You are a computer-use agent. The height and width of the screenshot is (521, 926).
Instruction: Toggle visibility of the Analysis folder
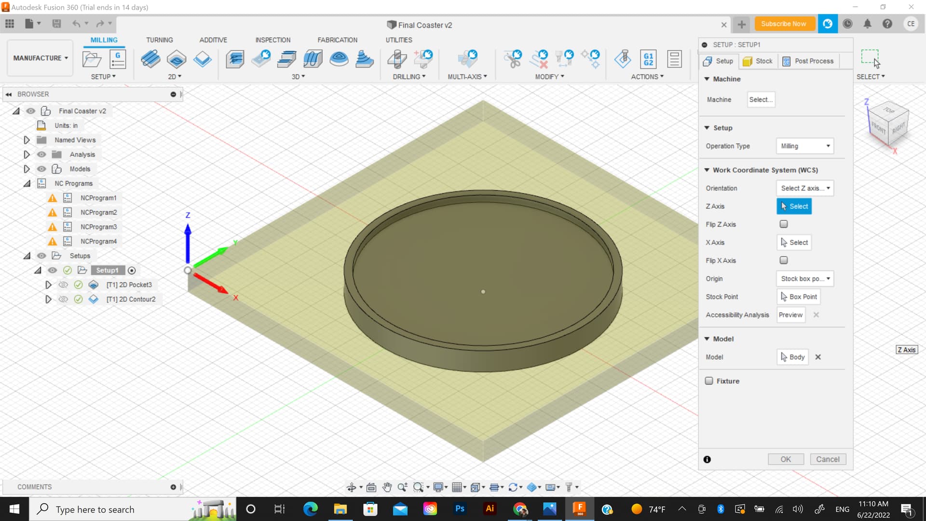[41, 154]
